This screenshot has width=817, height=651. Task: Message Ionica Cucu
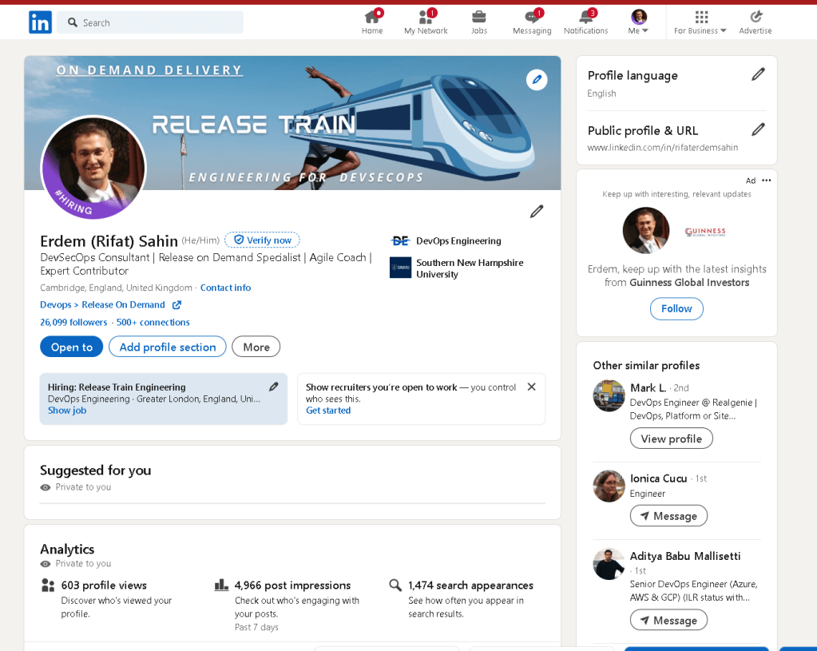point(668,516)
